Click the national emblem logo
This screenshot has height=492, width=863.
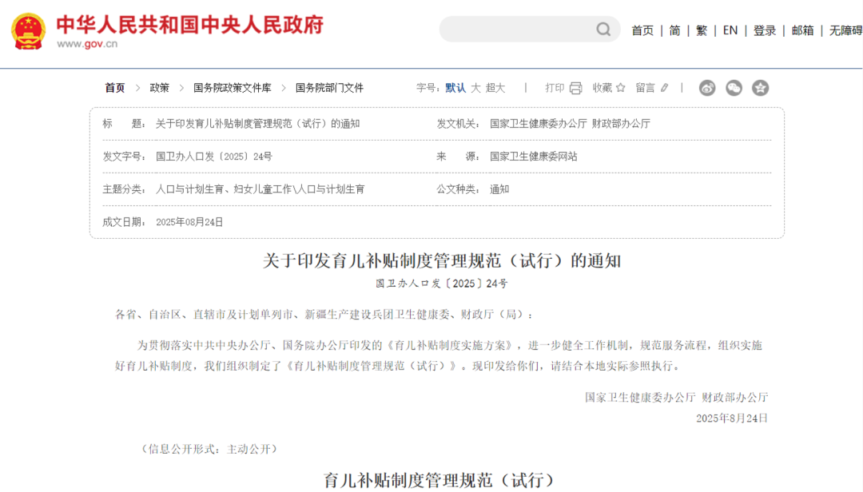click(29, 31)
